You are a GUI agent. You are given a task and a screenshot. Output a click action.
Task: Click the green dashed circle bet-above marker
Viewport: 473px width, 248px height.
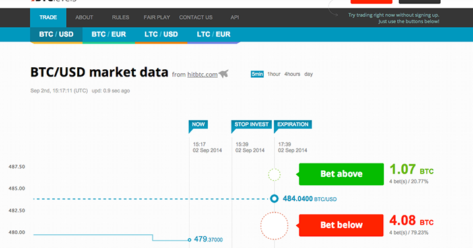click(x=274, y=175)
